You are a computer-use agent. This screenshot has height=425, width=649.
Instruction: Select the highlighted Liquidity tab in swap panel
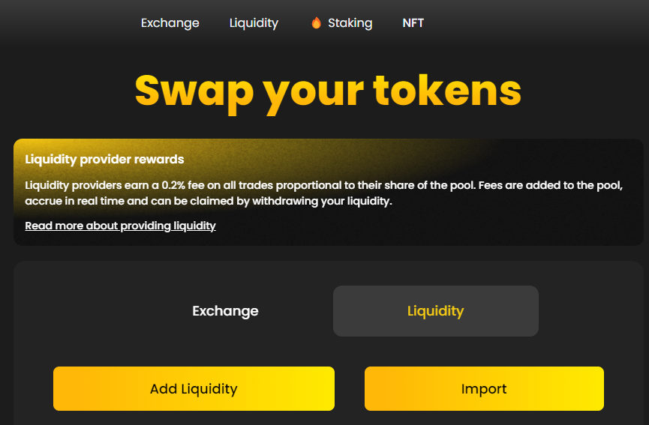click(x=436, y=311)
